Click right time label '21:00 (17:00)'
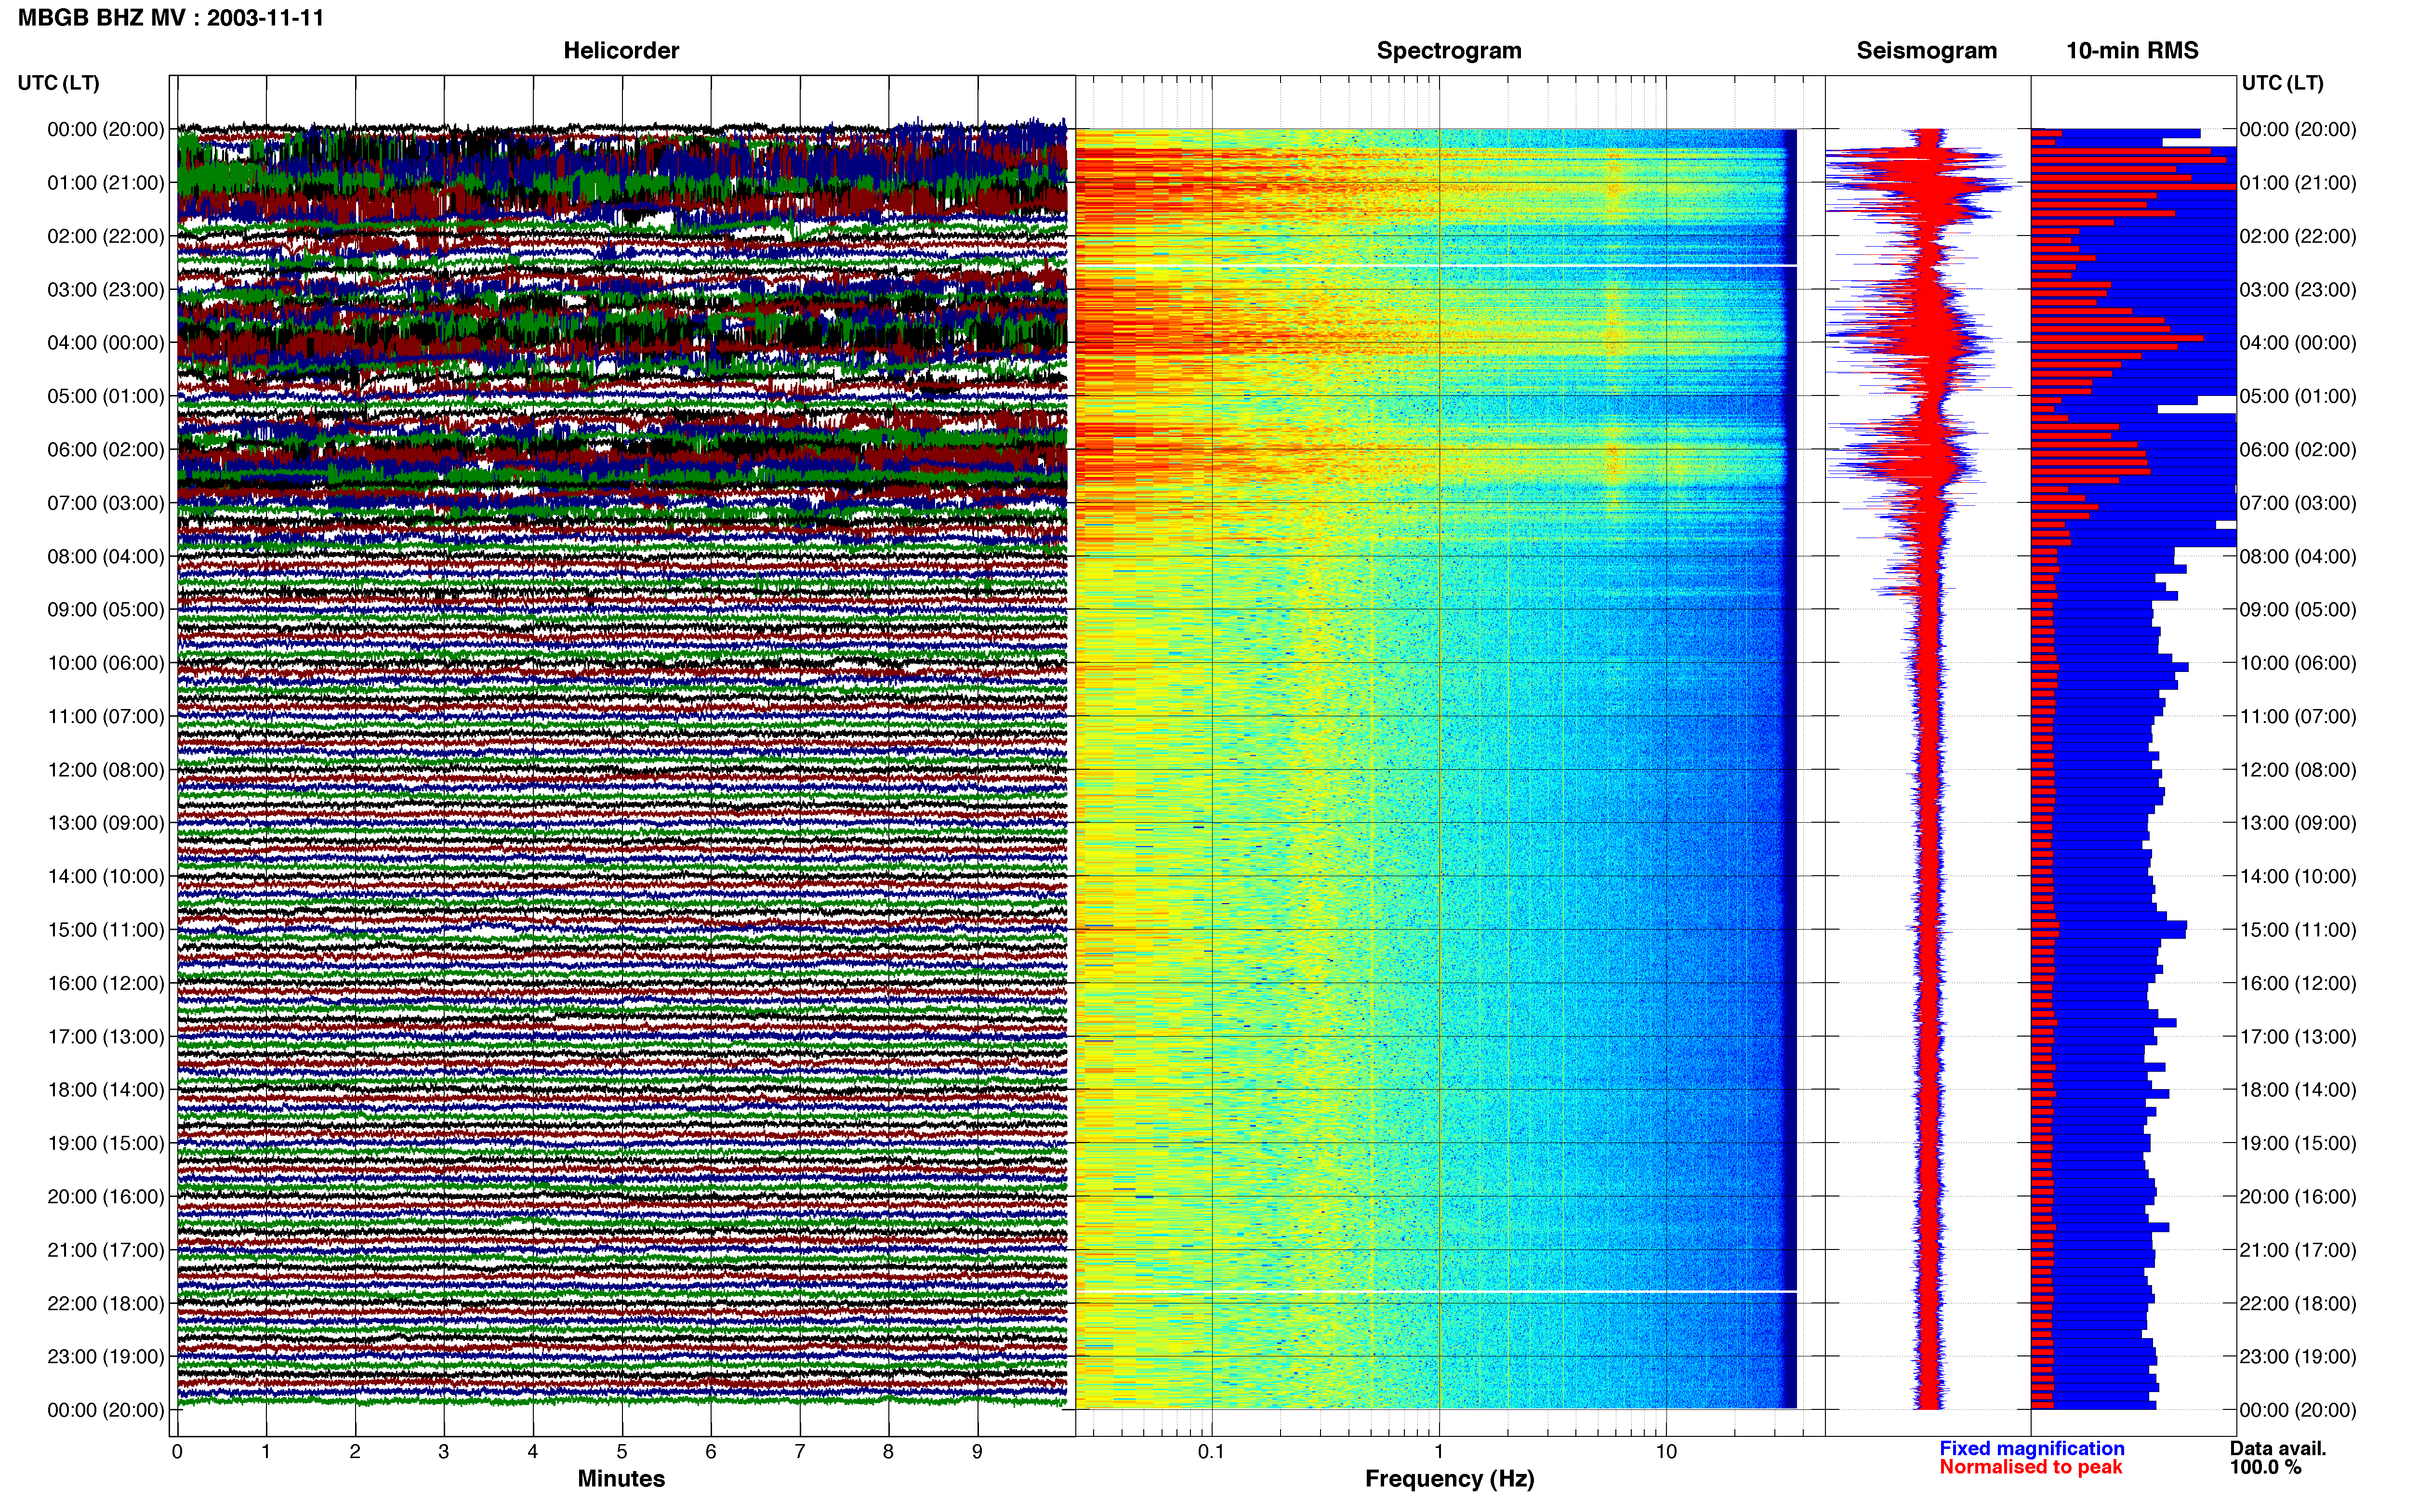The image size is (2418, 1512). (x=2298, y=1249)
